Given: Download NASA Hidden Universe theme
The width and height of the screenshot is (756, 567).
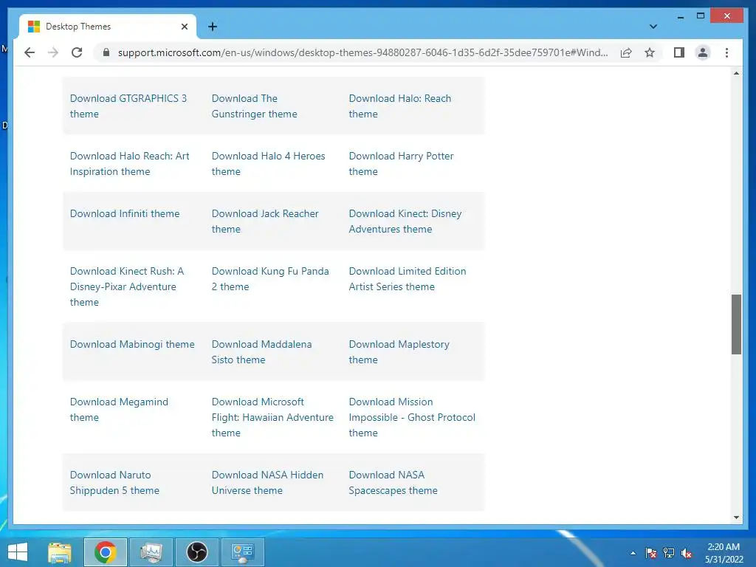Looking at the screenshot, I should pyautogui.click(x=267, y=483).
